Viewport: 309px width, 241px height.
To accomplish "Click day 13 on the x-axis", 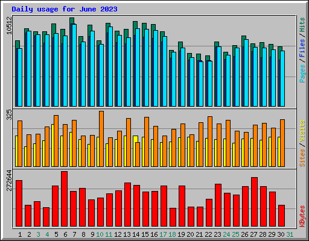I will coord(127,234).
